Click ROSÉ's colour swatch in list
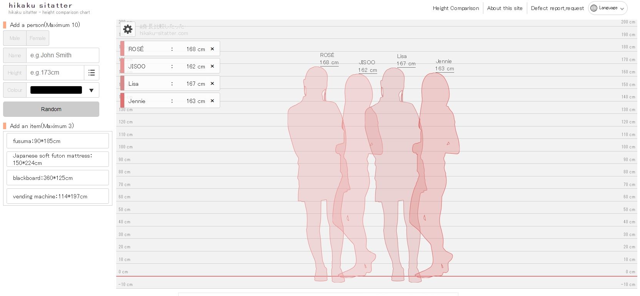 (122, 49)
